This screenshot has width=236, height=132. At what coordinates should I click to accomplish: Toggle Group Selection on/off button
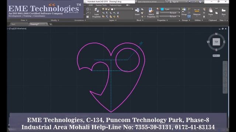189,16
